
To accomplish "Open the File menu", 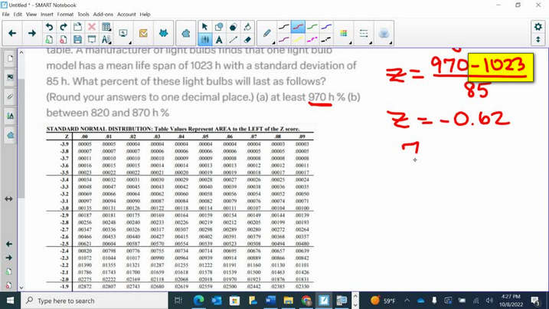I will coord(6,15).
